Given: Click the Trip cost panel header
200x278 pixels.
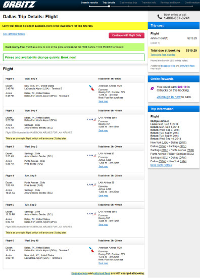Looking at the screenshot, I should (174, 26).
